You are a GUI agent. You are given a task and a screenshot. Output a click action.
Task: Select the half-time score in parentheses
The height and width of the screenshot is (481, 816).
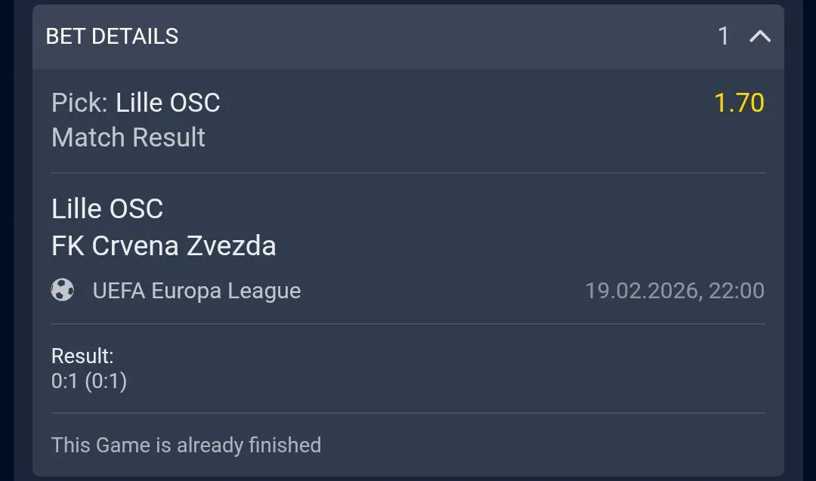(106, 381)
